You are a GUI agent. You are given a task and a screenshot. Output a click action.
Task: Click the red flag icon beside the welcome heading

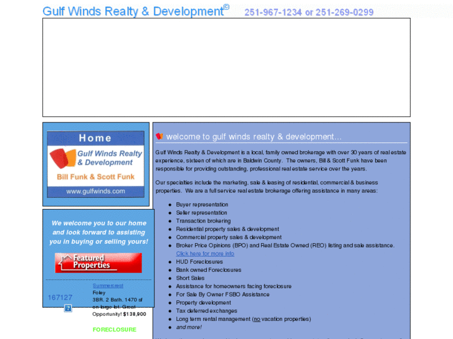pyautogui.click(x=160, y=136)
